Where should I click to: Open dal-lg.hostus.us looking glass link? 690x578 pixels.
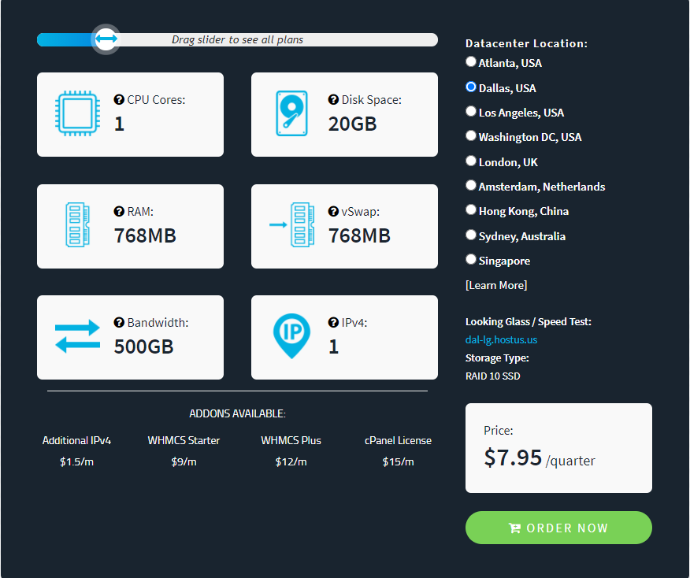click(x=501, y=339)
